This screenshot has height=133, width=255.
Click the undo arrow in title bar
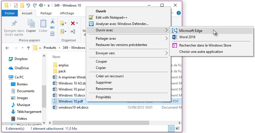[x=28, y=5]
